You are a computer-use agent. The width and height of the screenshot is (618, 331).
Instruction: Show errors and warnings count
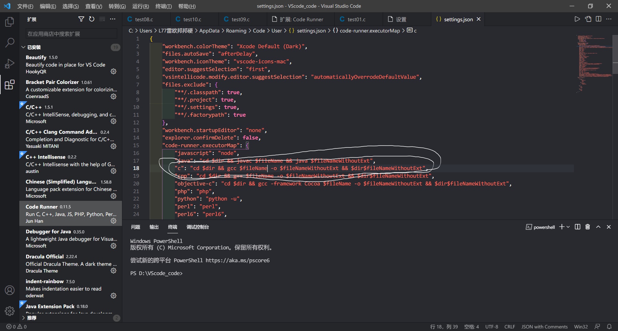coord(17,327)
